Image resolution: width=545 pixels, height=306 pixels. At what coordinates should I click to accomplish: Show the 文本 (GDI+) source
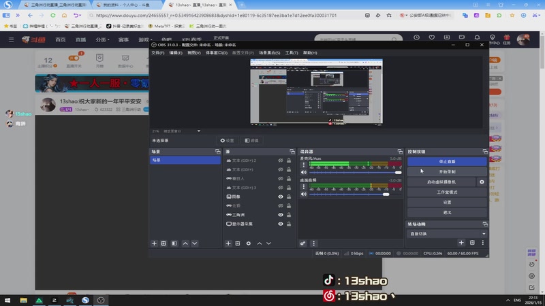pyautogui.click(x=281, y=169)
